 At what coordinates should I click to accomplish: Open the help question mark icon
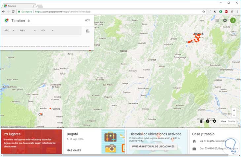[x=208, y=121]
